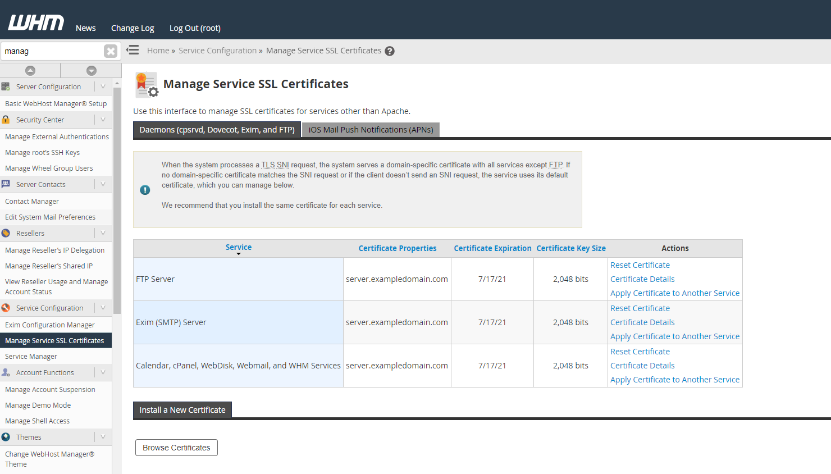This screenshot has width=831, height=474.
Task: Open Exim Configuration Manager
Action: [49, 325]
